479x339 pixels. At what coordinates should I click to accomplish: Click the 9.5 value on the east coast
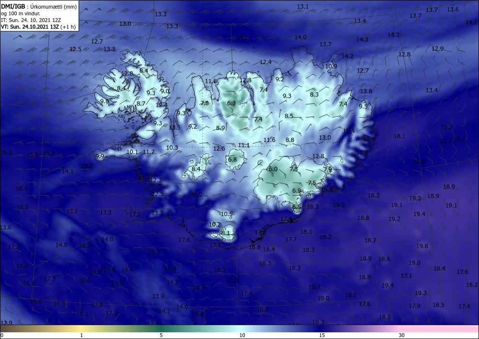(x=363, y=107)
